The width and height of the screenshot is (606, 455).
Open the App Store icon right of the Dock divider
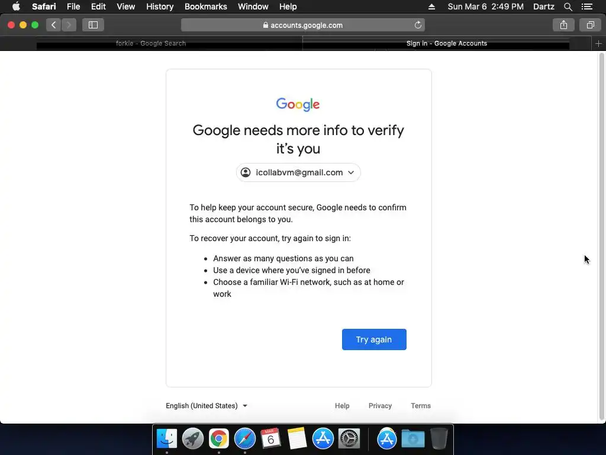(x=387, y=438)
